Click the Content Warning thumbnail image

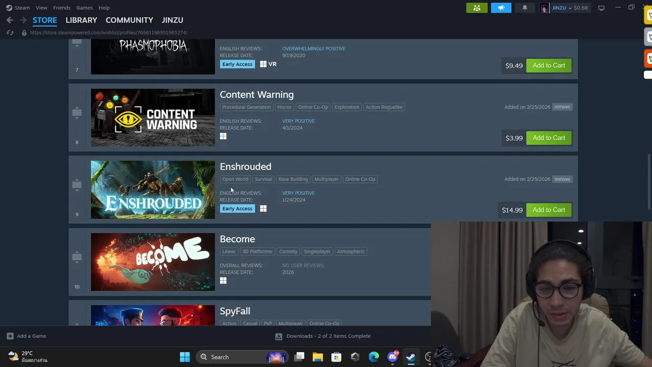pos(153,118)
